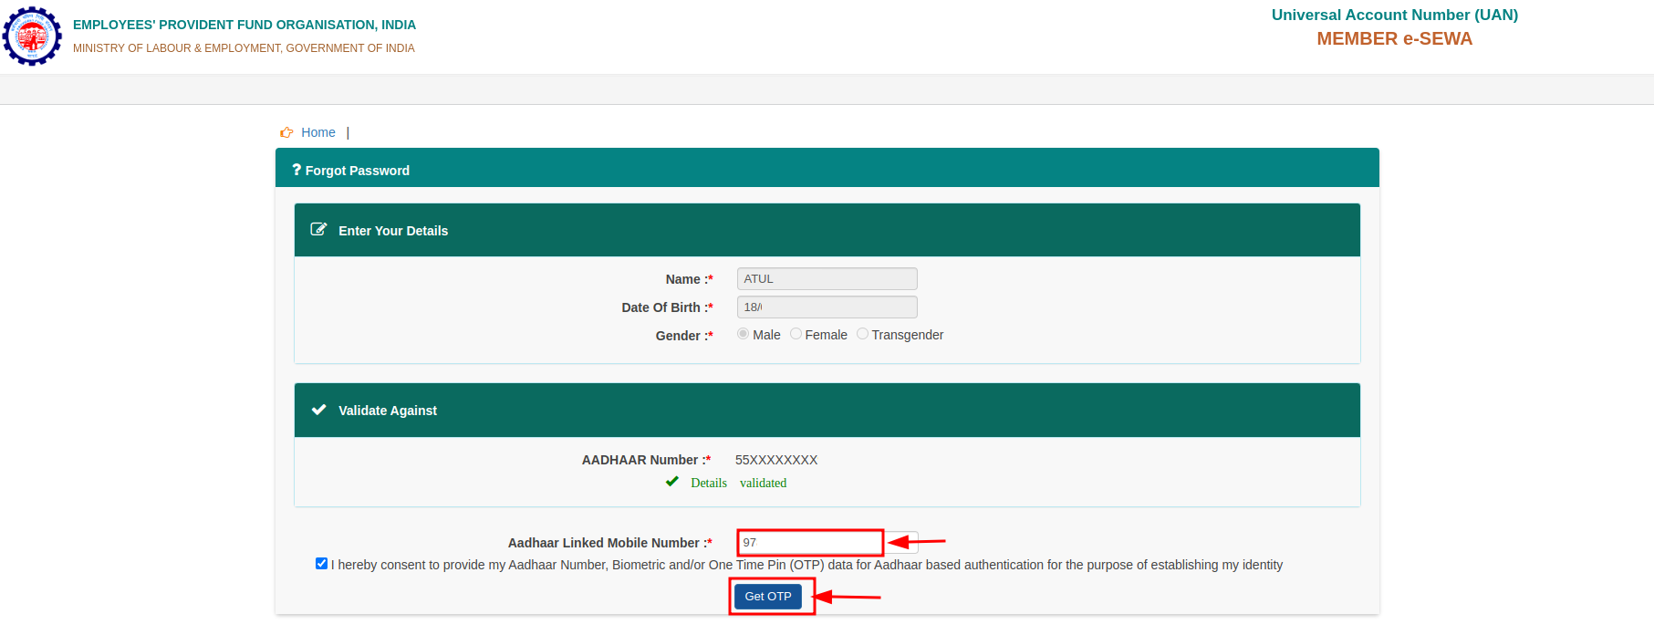Select the Female gender radio button
Screen dimensions: 1654x635
[x=796, y=334]
